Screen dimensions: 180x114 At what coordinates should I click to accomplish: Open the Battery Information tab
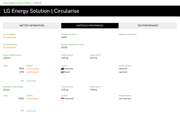tap(32, 26)
